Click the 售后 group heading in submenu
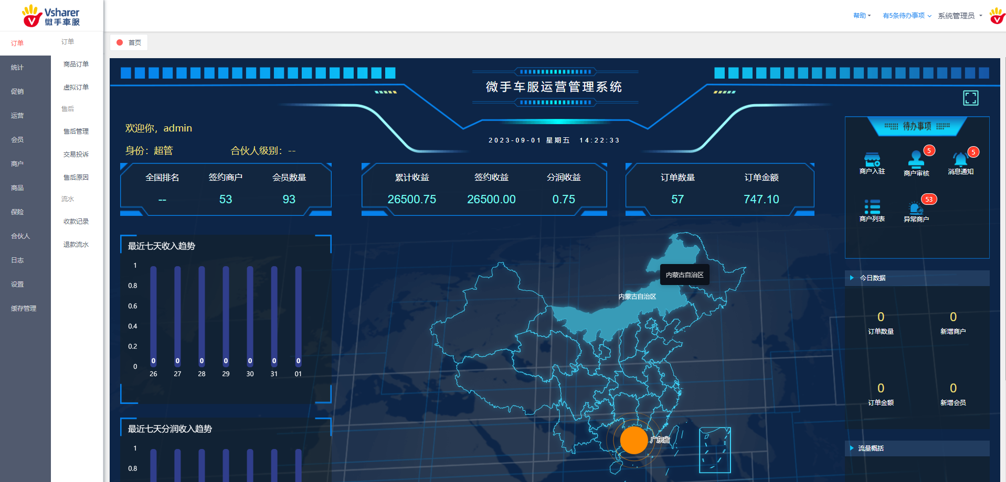This screenshot has height=482, width=1006. [x=68, y=109]
